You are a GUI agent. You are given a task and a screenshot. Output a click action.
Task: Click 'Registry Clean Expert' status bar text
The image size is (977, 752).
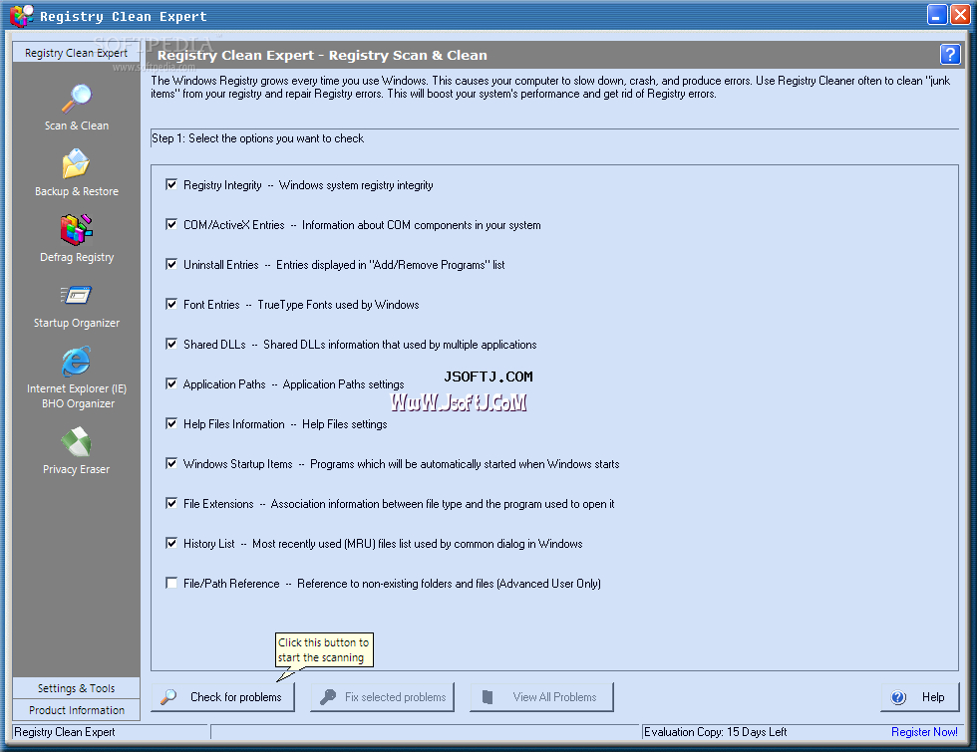(65, 732)
